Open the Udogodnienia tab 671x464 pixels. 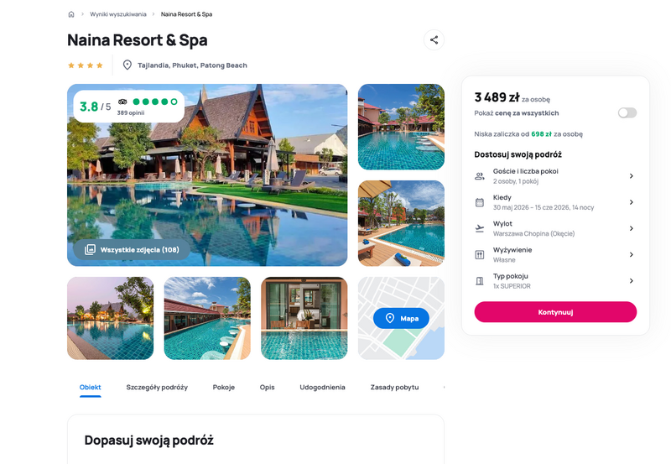322,387
